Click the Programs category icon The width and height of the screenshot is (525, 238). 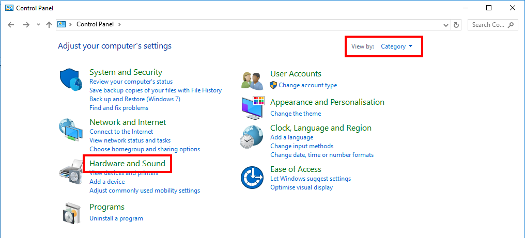(71, 213)
